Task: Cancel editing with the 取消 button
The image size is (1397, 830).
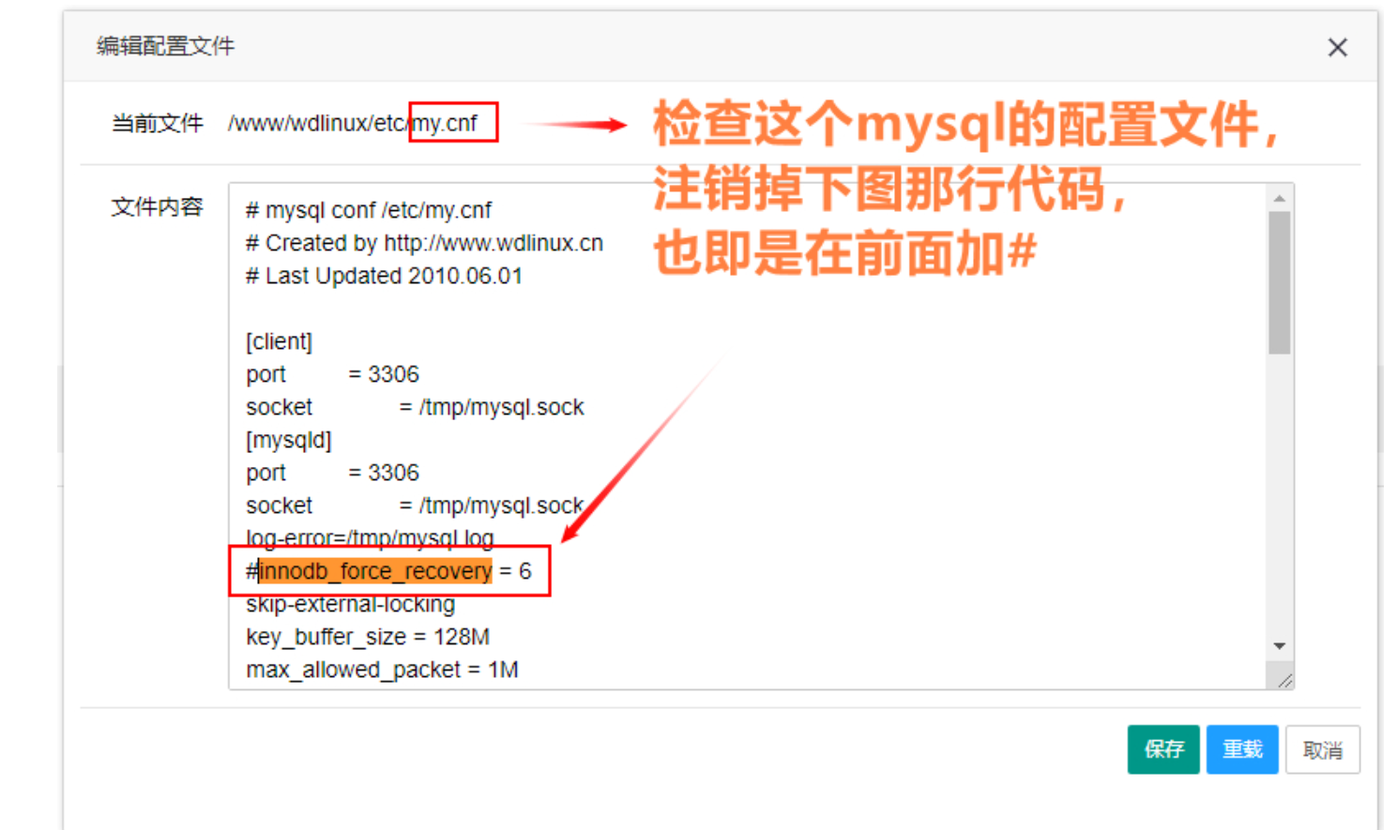Action: (x=1322, y=749)
